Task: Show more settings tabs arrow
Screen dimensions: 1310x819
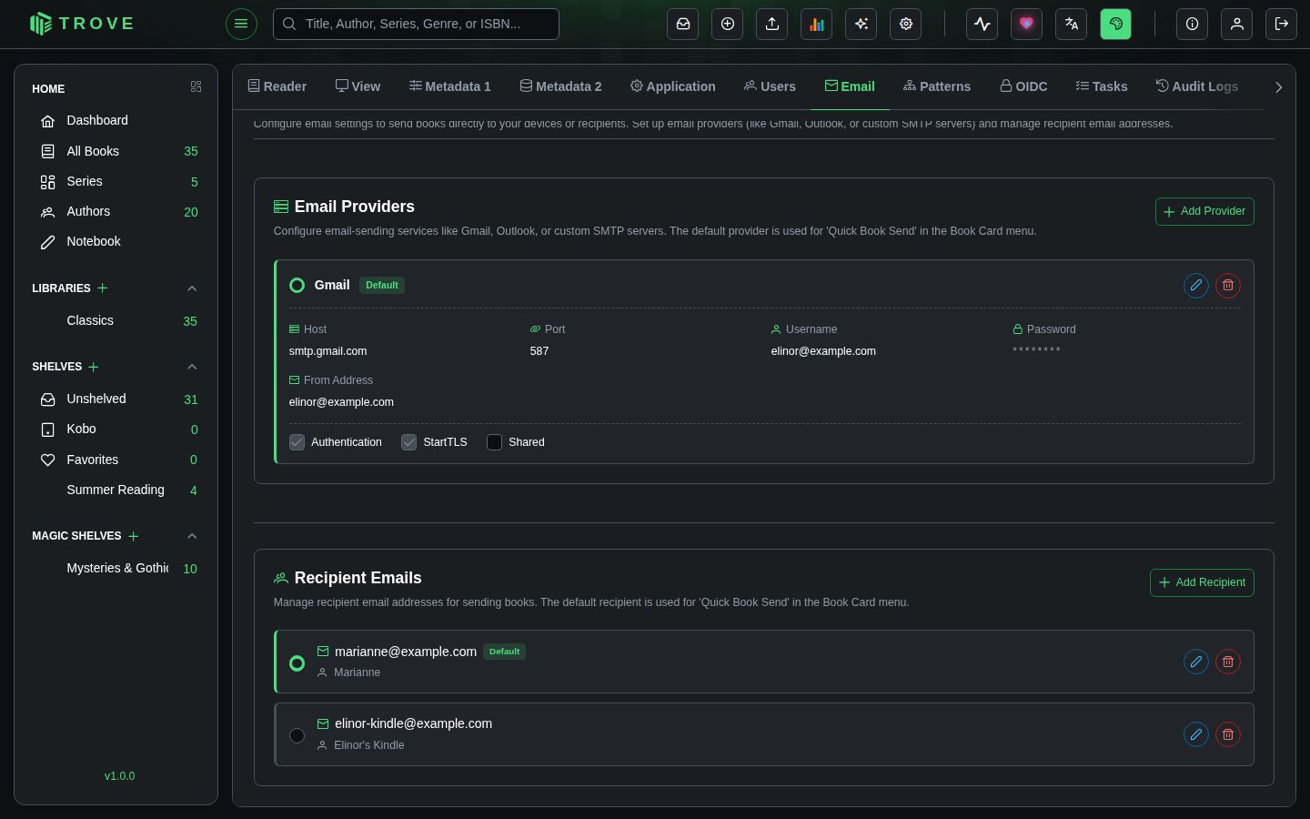Action: click(x=1278, y=87)
